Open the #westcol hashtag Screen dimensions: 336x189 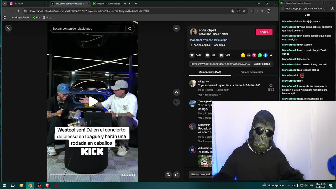tap(196, 40)
